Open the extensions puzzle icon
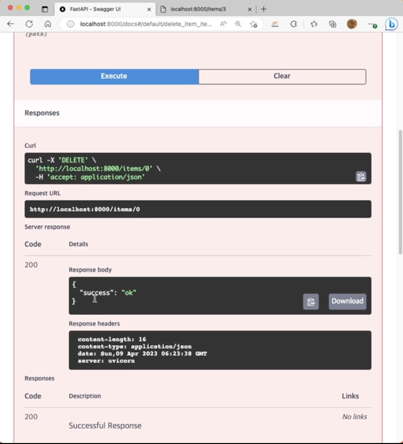Image resolution: width=403 pixels, height=444 pixels. pyautogui.click(x=294, y=24)
